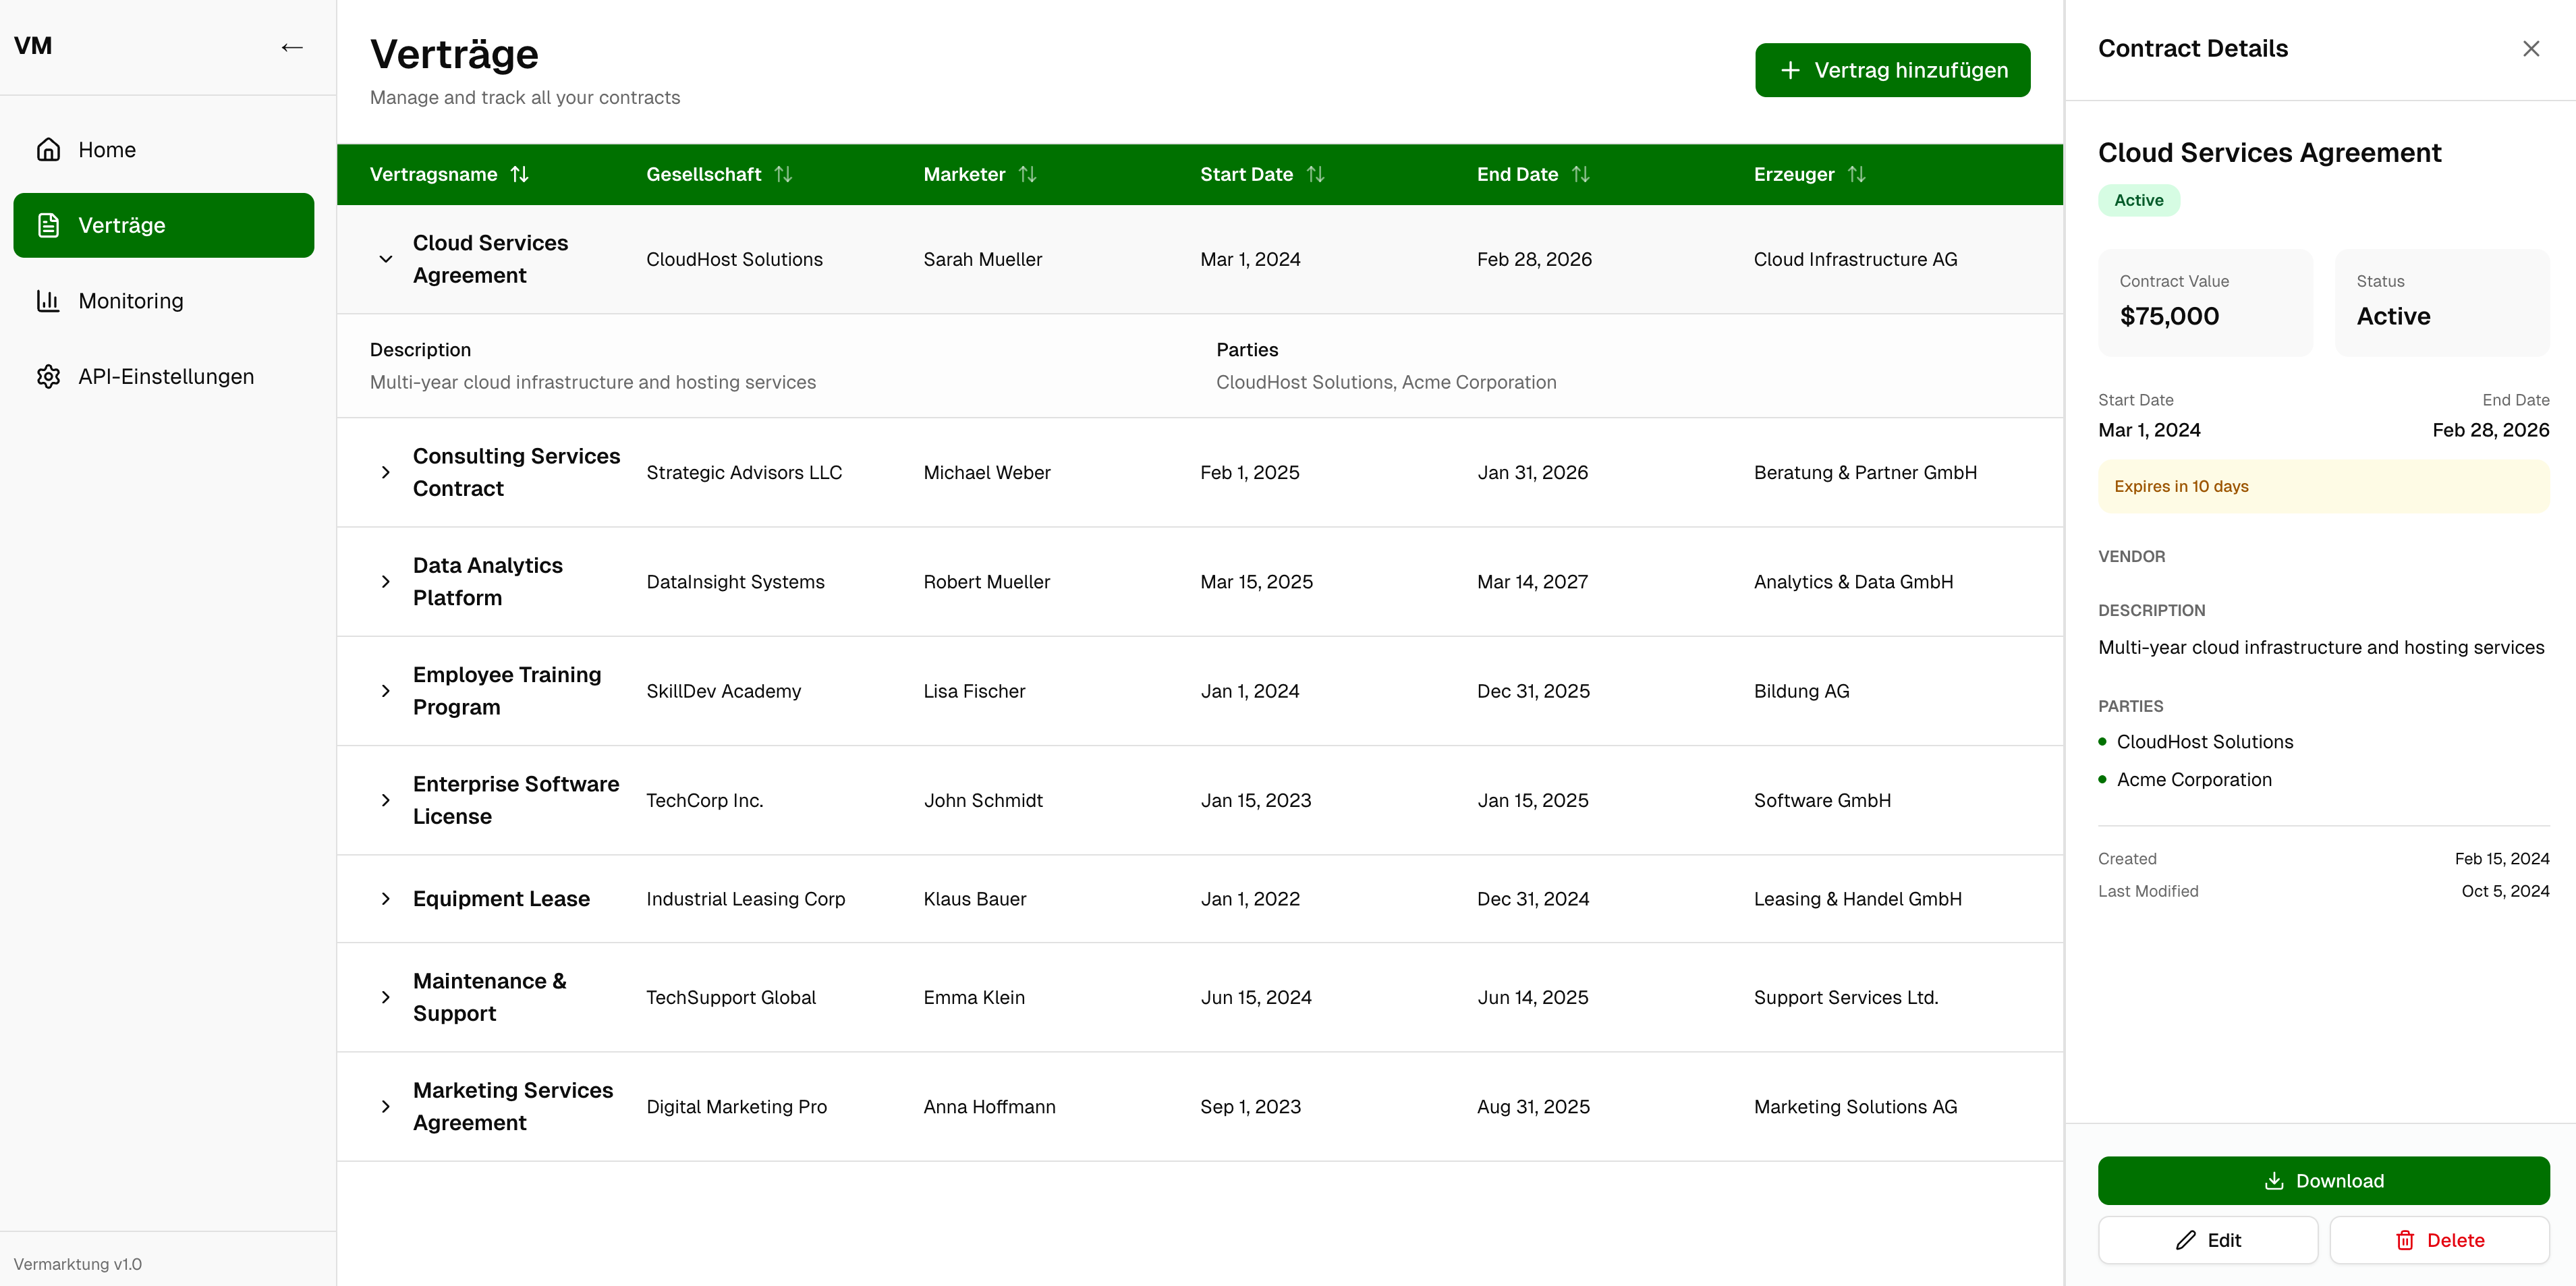Open the Home navigation item
The height and width of the screenshot is (1286, 2576).
(107, 149)
